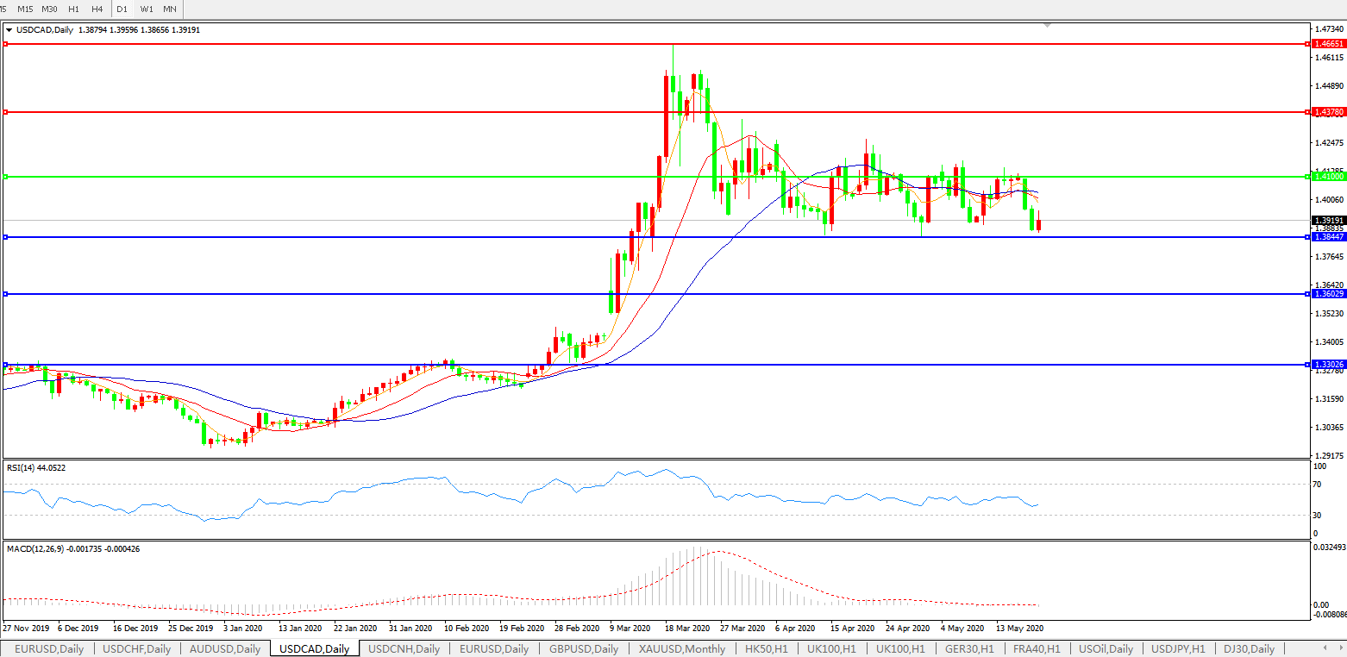Image resolution: width=1347 pixels, height=657 pixels.
Task: Click the gray chart shift triangle marker
Action: tap(1048, 26)
